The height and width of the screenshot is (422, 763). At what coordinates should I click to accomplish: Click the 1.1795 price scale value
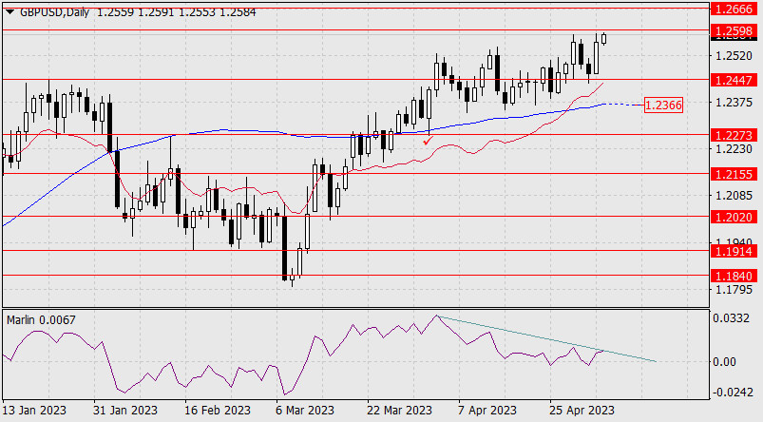734,290
